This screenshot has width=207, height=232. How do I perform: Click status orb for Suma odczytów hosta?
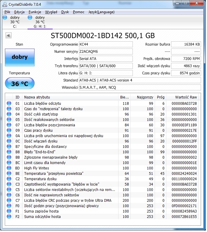click(x=9, y=216)
